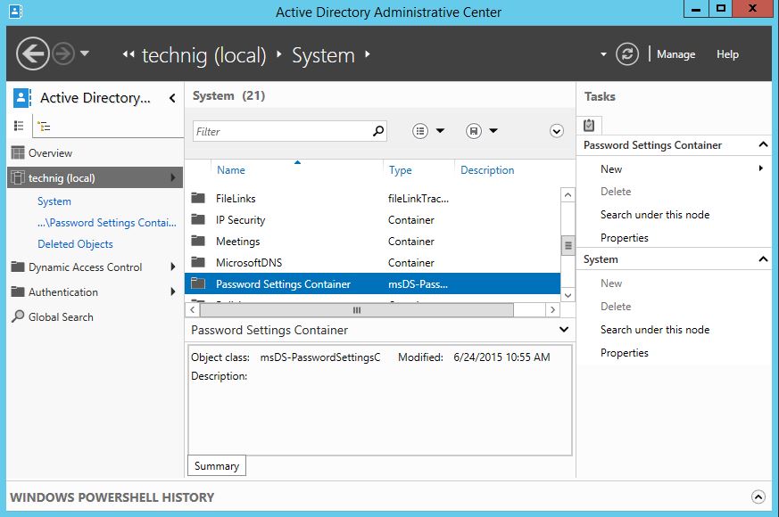Select the Authentication node
779x517 pixels.
coord(63,292)
